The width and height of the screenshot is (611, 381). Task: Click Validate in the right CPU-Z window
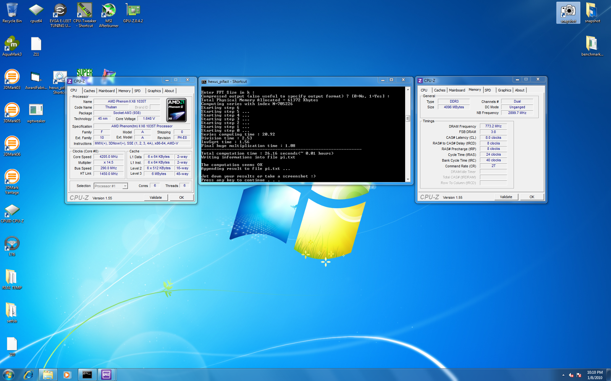506,197
